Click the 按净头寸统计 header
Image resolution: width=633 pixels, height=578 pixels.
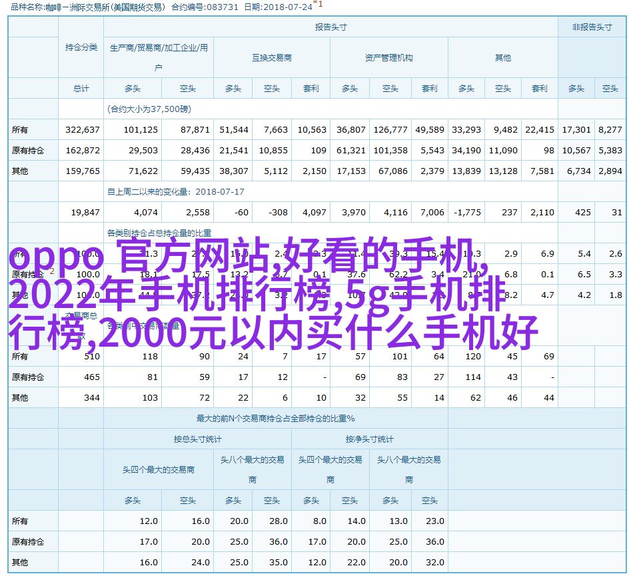(x=369, y=439)
